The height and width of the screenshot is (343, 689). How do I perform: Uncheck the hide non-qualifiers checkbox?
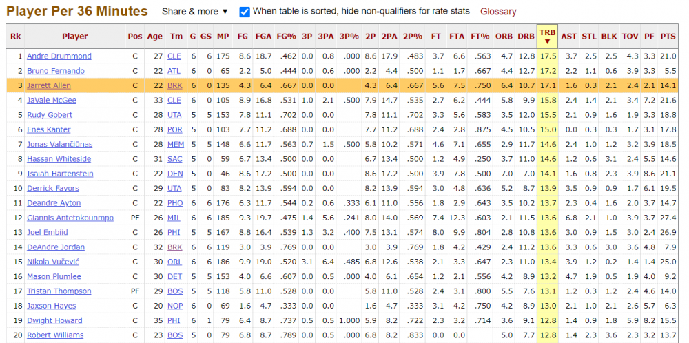[x=245, y=12]
